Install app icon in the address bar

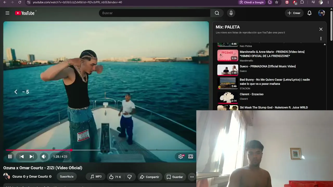pos(270,2)
